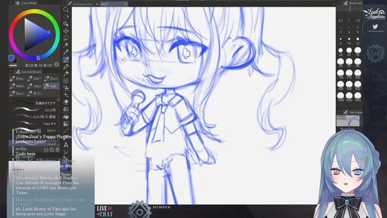Choose the Water sub tool
The image size is (387, 218).
click(x=18, y=79)
